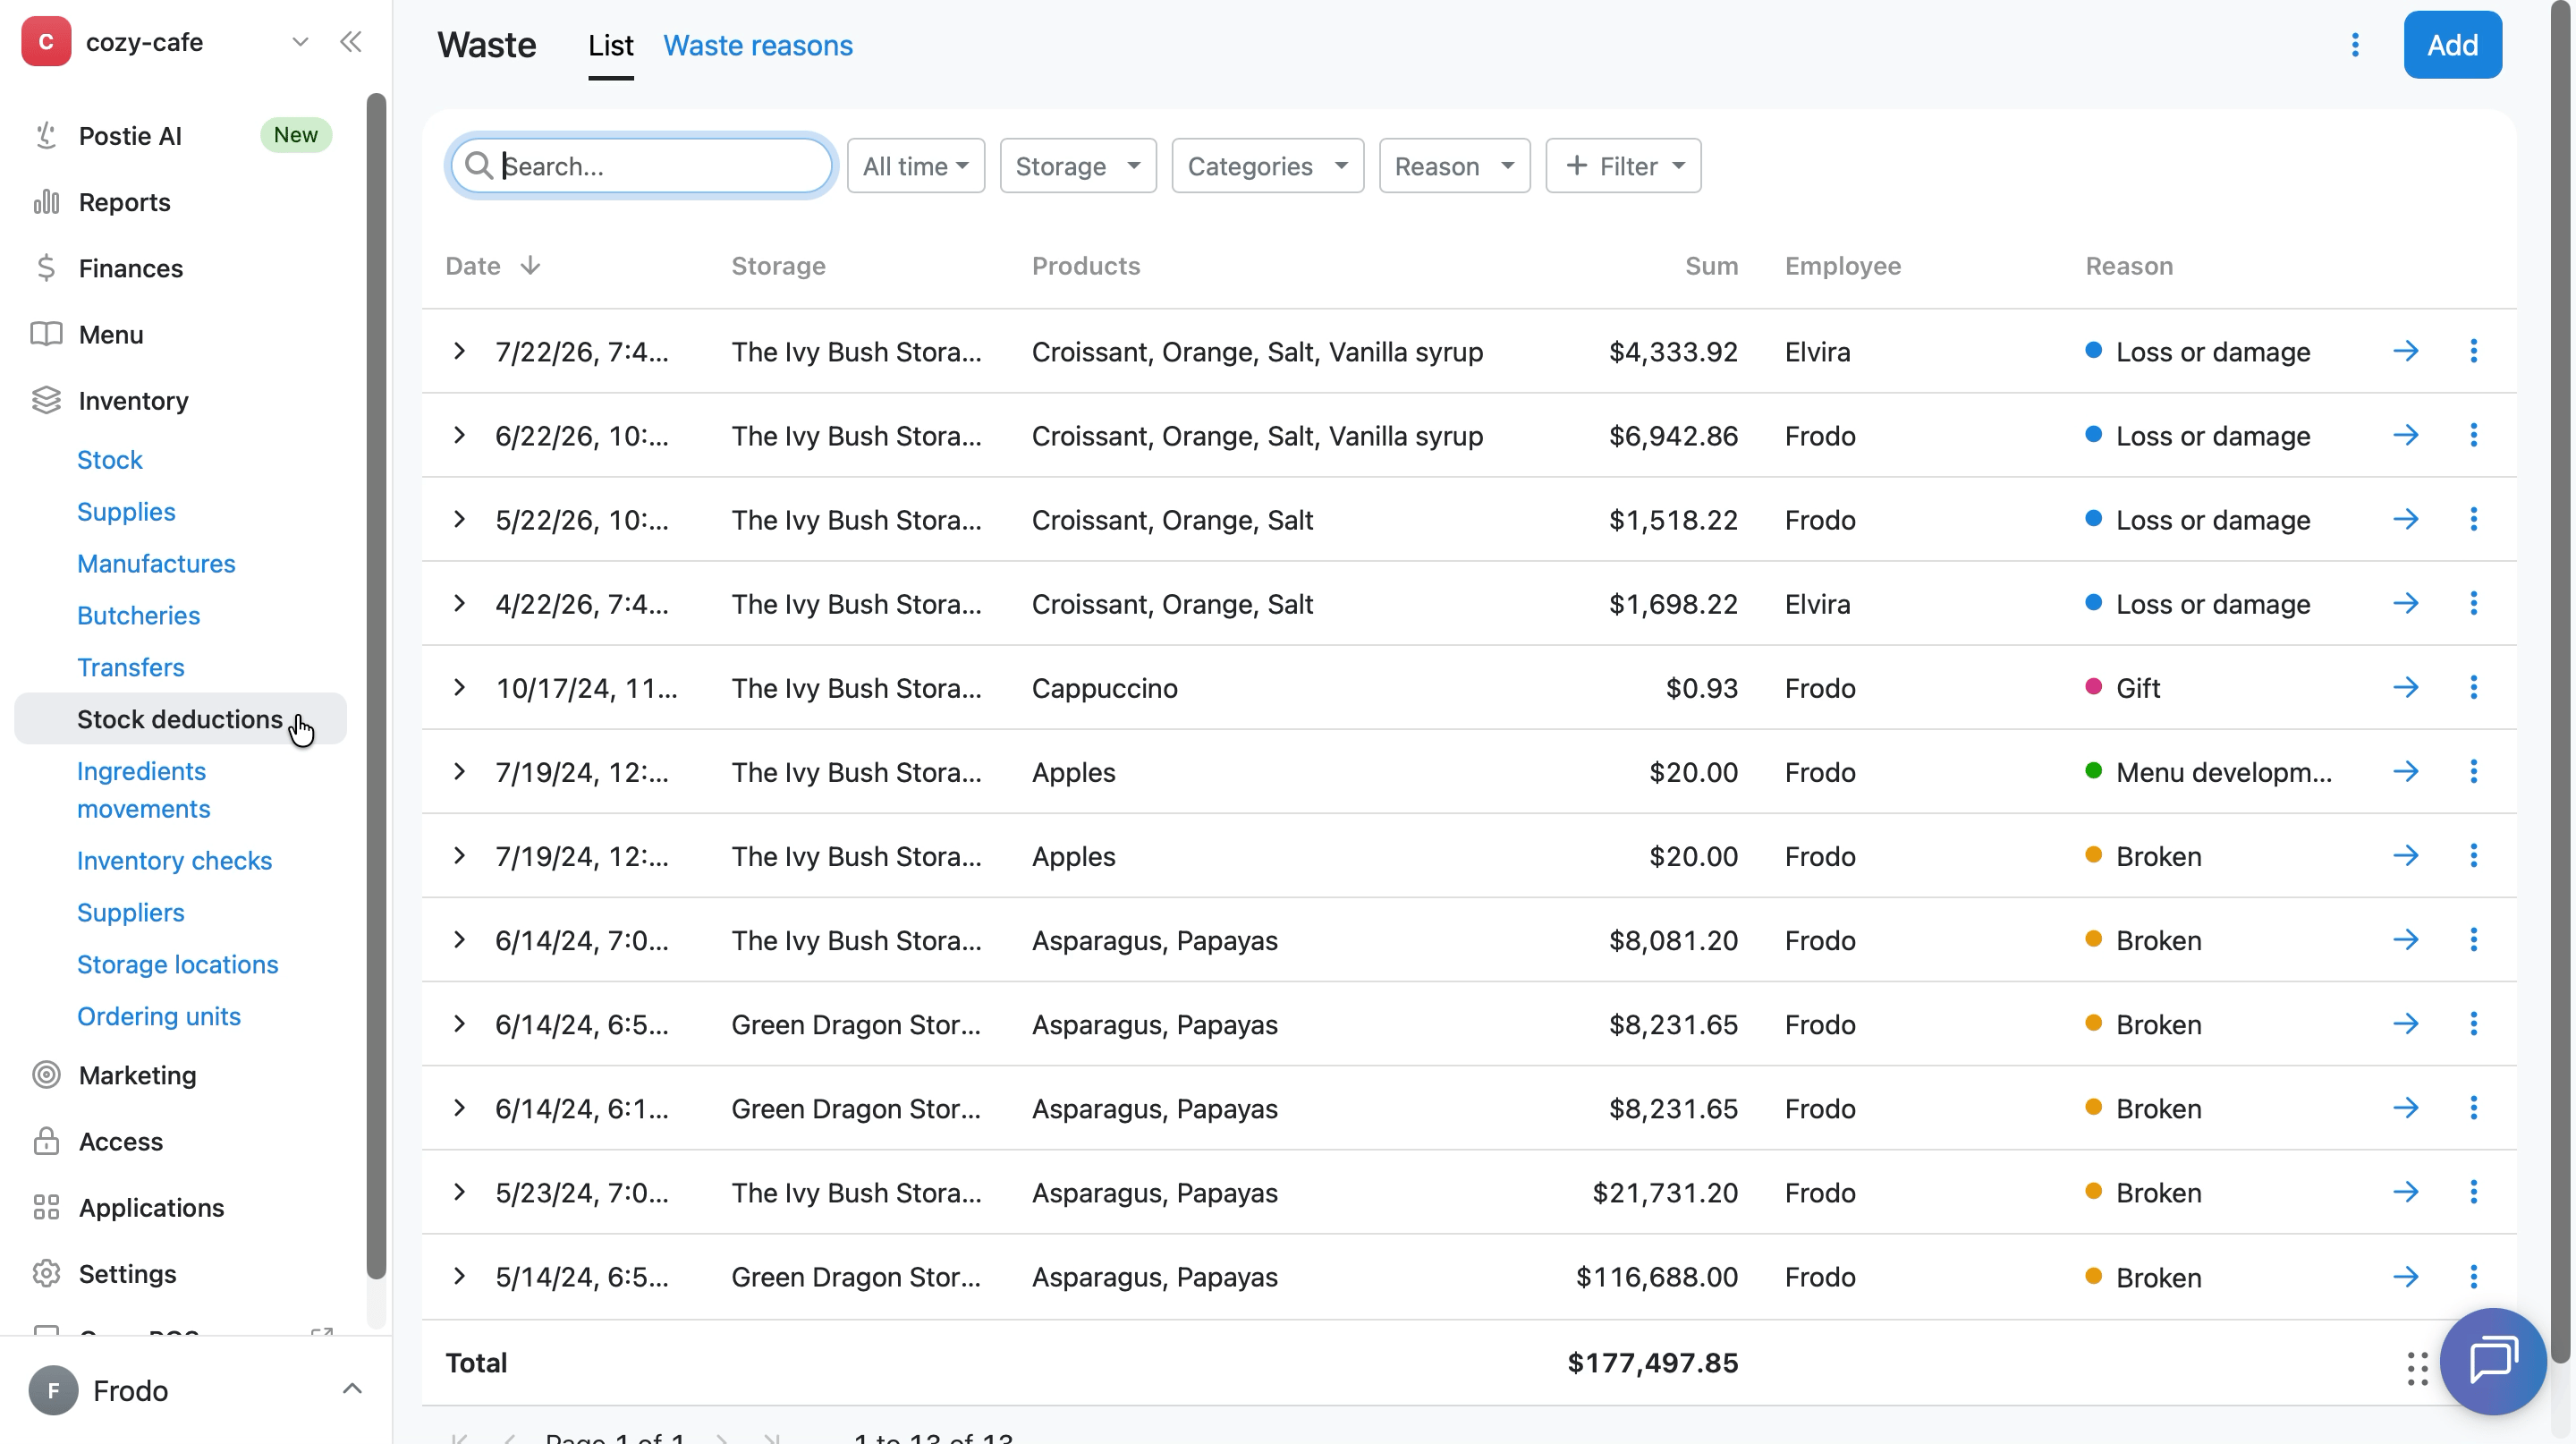This screenshot has width=2576, height=1444.
Task: Collapse the Inventory section
Action: pos(133,400)
